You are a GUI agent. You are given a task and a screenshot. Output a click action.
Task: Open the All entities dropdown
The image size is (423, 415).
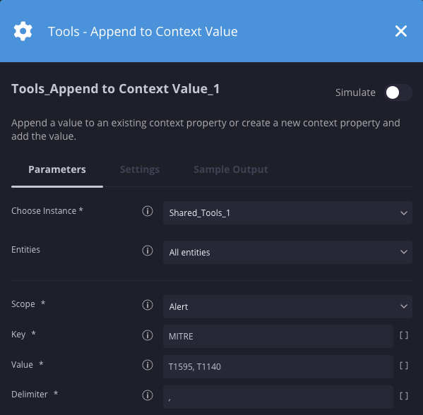click(x=287, y=252)
